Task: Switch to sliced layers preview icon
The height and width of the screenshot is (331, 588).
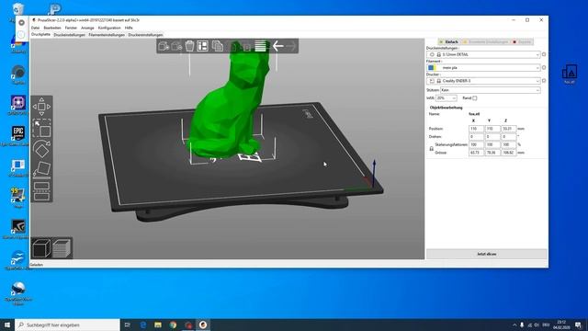Action: pyautogui.click(x=62, y=248)
